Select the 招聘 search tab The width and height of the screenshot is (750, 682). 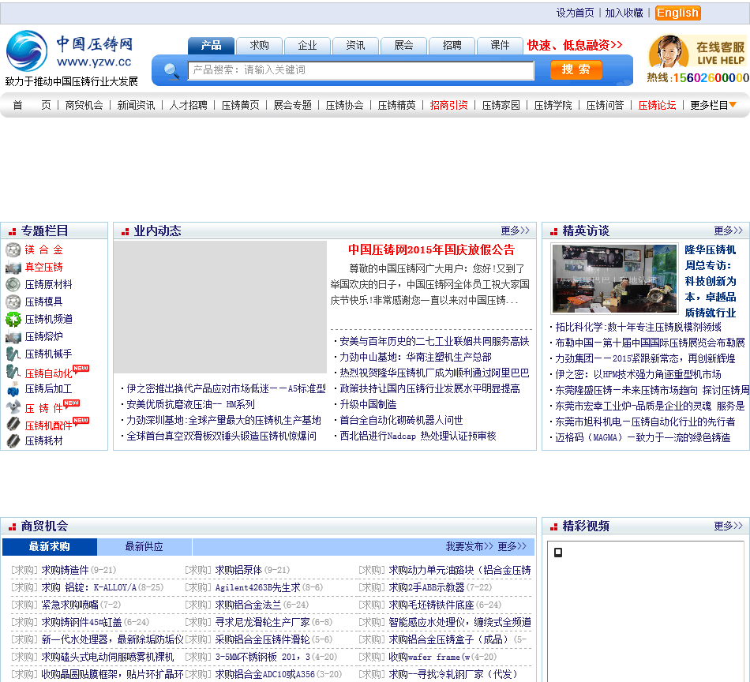point(452,46)
